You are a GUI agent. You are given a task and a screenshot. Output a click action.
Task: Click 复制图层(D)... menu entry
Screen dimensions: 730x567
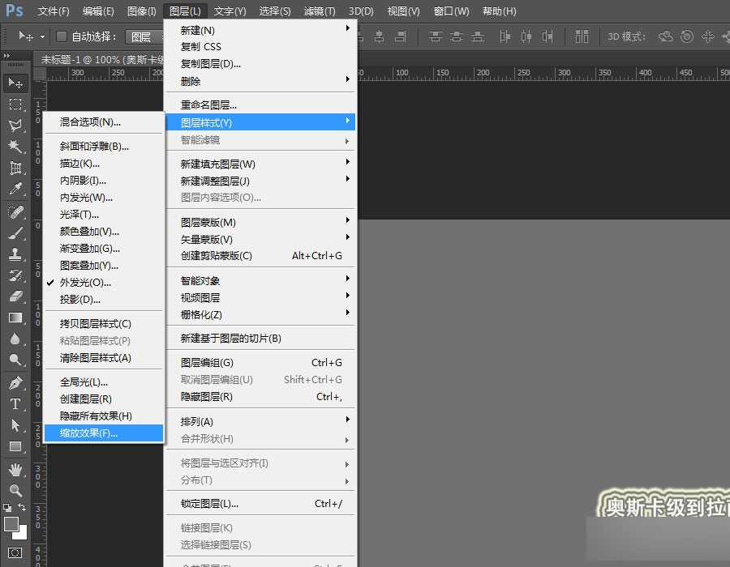click(x=211, y=64)
